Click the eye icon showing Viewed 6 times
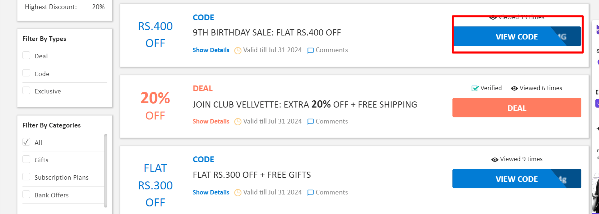 pyautogui.click(x=515, y=88)
